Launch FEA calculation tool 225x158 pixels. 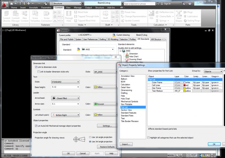[151, 15]
